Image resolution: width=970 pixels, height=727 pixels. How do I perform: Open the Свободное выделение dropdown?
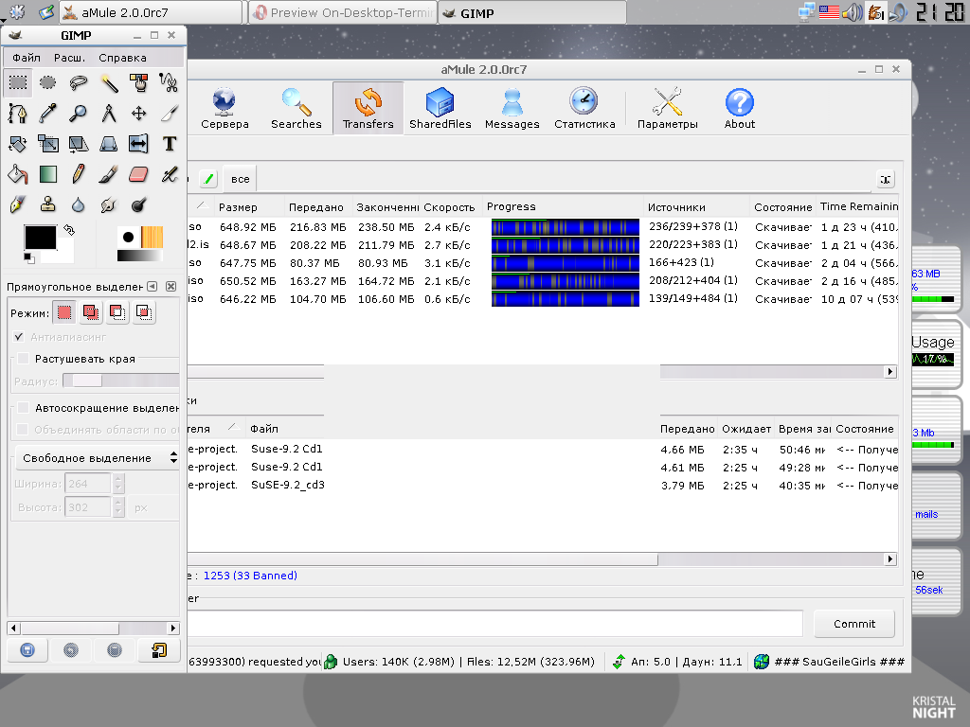[x=98, y=458]
